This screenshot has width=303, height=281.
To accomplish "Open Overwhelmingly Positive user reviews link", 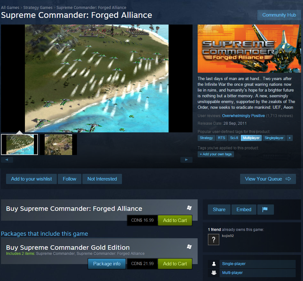I will click(243, 115).
